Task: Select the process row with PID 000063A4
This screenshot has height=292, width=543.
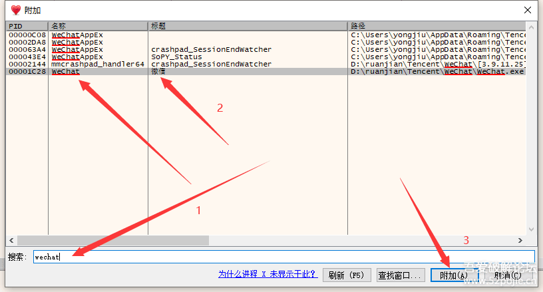Action: pos(266,49)
